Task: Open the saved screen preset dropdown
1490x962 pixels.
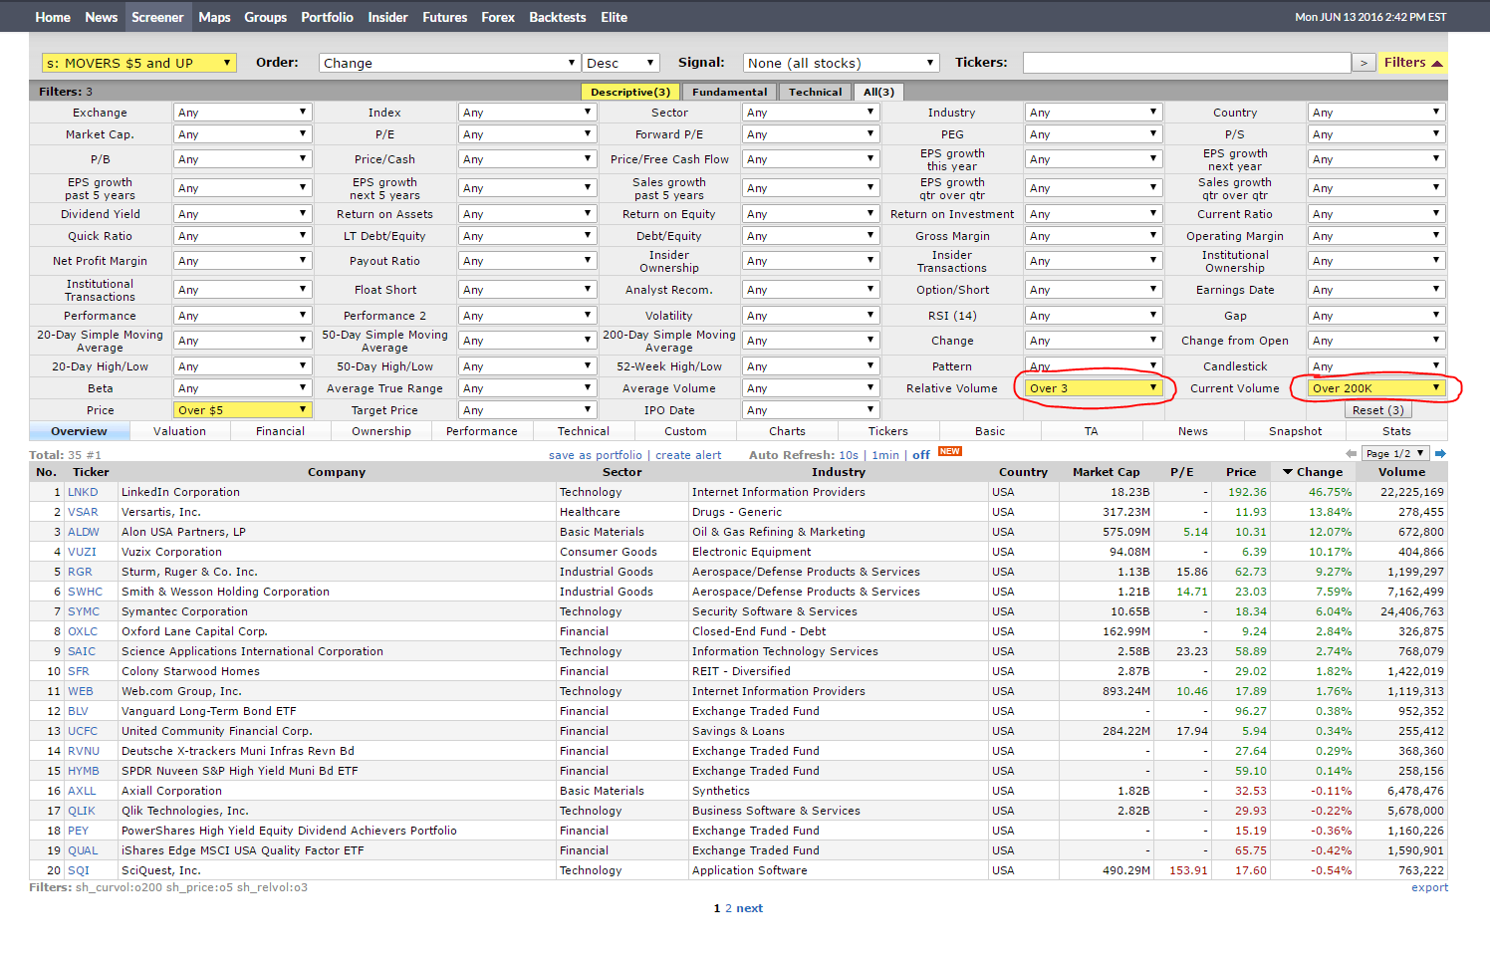Action: pos(139,63)
